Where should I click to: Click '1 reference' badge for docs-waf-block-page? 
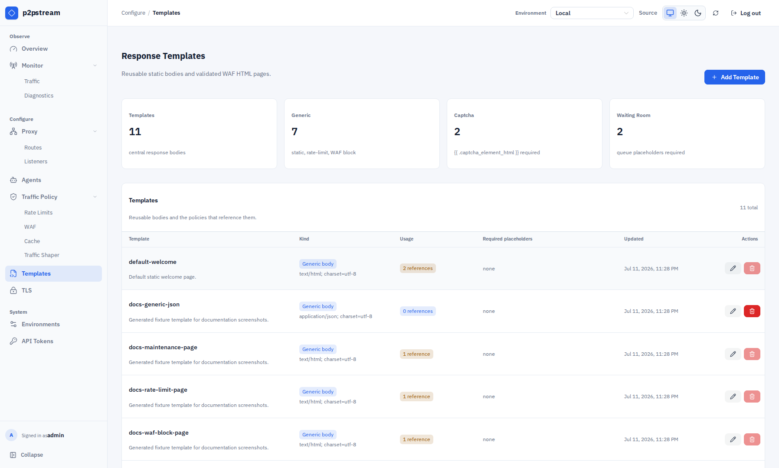[x=416, y=439]
